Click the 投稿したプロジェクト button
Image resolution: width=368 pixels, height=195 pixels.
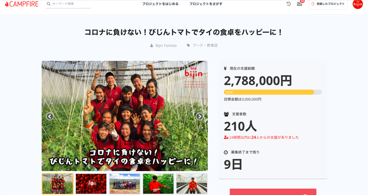328,4
